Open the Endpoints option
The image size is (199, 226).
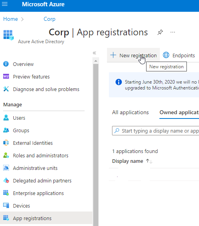[179, 55]
